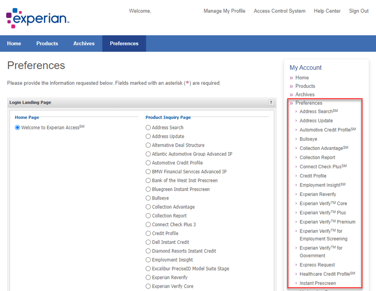The height and width of the screenshot is (291, 376).
Task: Open Collection Report in sidebar preferences
Action: (317, 158)
